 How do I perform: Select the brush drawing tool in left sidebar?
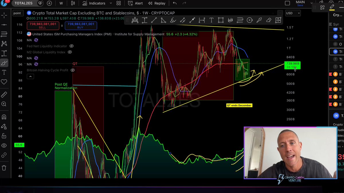pyautogui.click(x=4, y=63)
